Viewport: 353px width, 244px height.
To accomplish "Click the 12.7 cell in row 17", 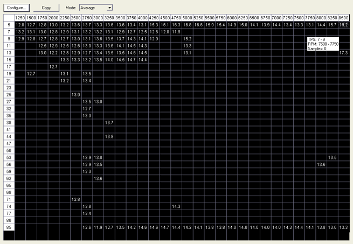I will point(53,67).
